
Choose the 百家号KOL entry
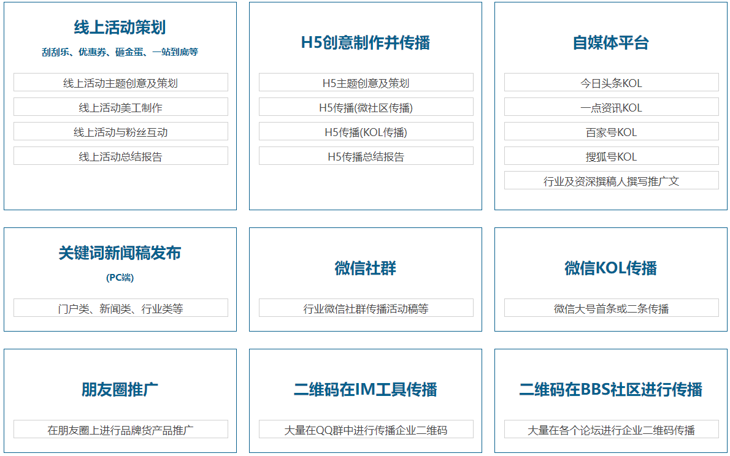pyautogui.click(x=611, y=132)
